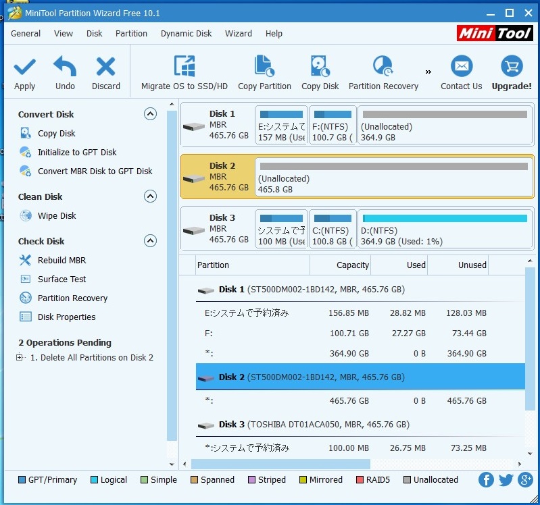Sort by Capacity column header

(340, 265)
